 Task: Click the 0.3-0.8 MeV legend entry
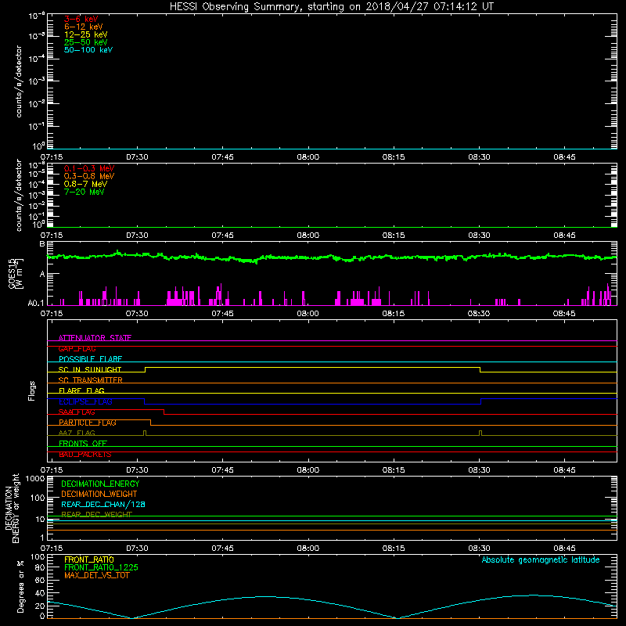click(x=89, y=176)
